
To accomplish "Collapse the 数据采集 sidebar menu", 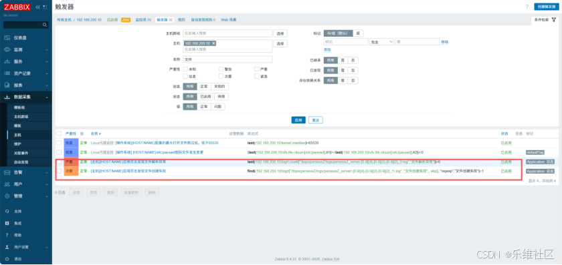I will [47, 97].
